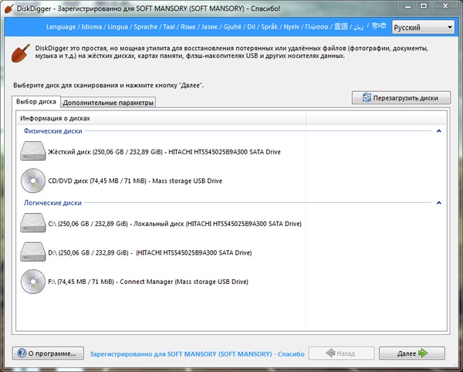The width and height of the screenshot is (463, 372).
Task: Select the C:\ Локальный диск entry
Action: click(x=174, y=224)
